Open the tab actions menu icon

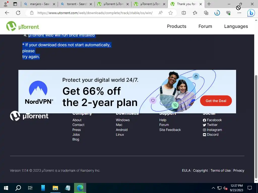point(15,4)
